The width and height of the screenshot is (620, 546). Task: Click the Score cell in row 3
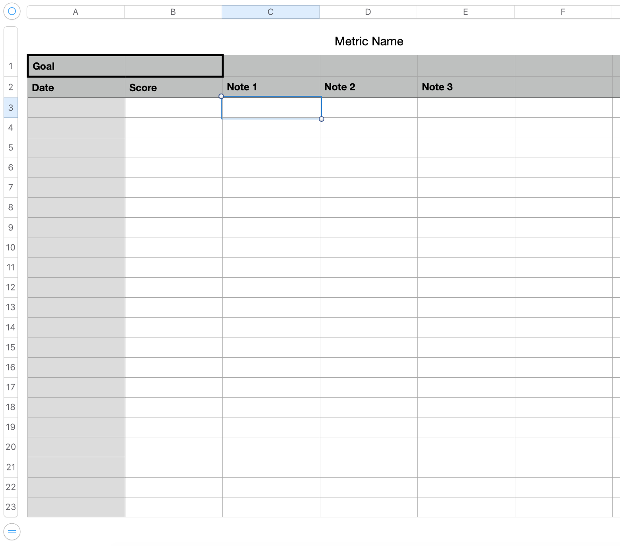(174, 108)
